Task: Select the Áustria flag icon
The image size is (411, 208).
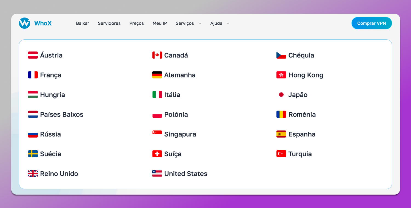Action: point(33,55)
